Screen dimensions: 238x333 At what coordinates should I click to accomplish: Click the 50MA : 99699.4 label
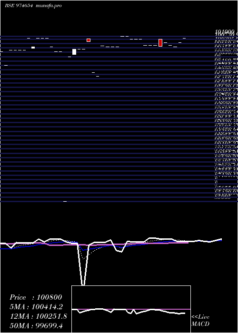[x=36, y=326]
